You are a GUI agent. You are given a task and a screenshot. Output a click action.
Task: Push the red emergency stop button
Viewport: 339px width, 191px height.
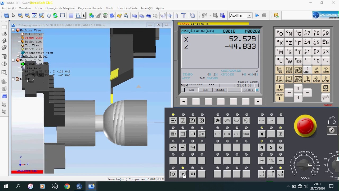[305, 126]
